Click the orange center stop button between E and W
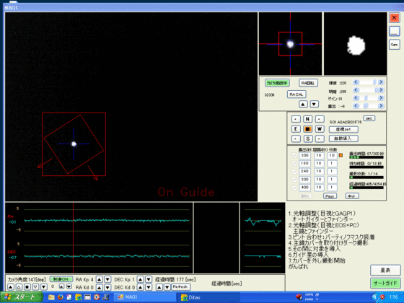The width and height of the screenshot is (404, 303). point(307,129)
